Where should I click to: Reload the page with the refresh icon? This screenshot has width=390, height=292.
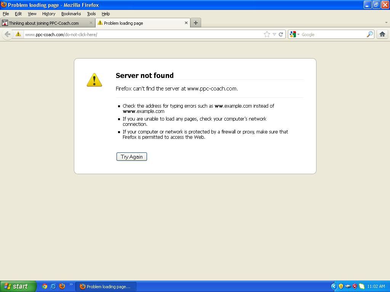coord(281,34)
